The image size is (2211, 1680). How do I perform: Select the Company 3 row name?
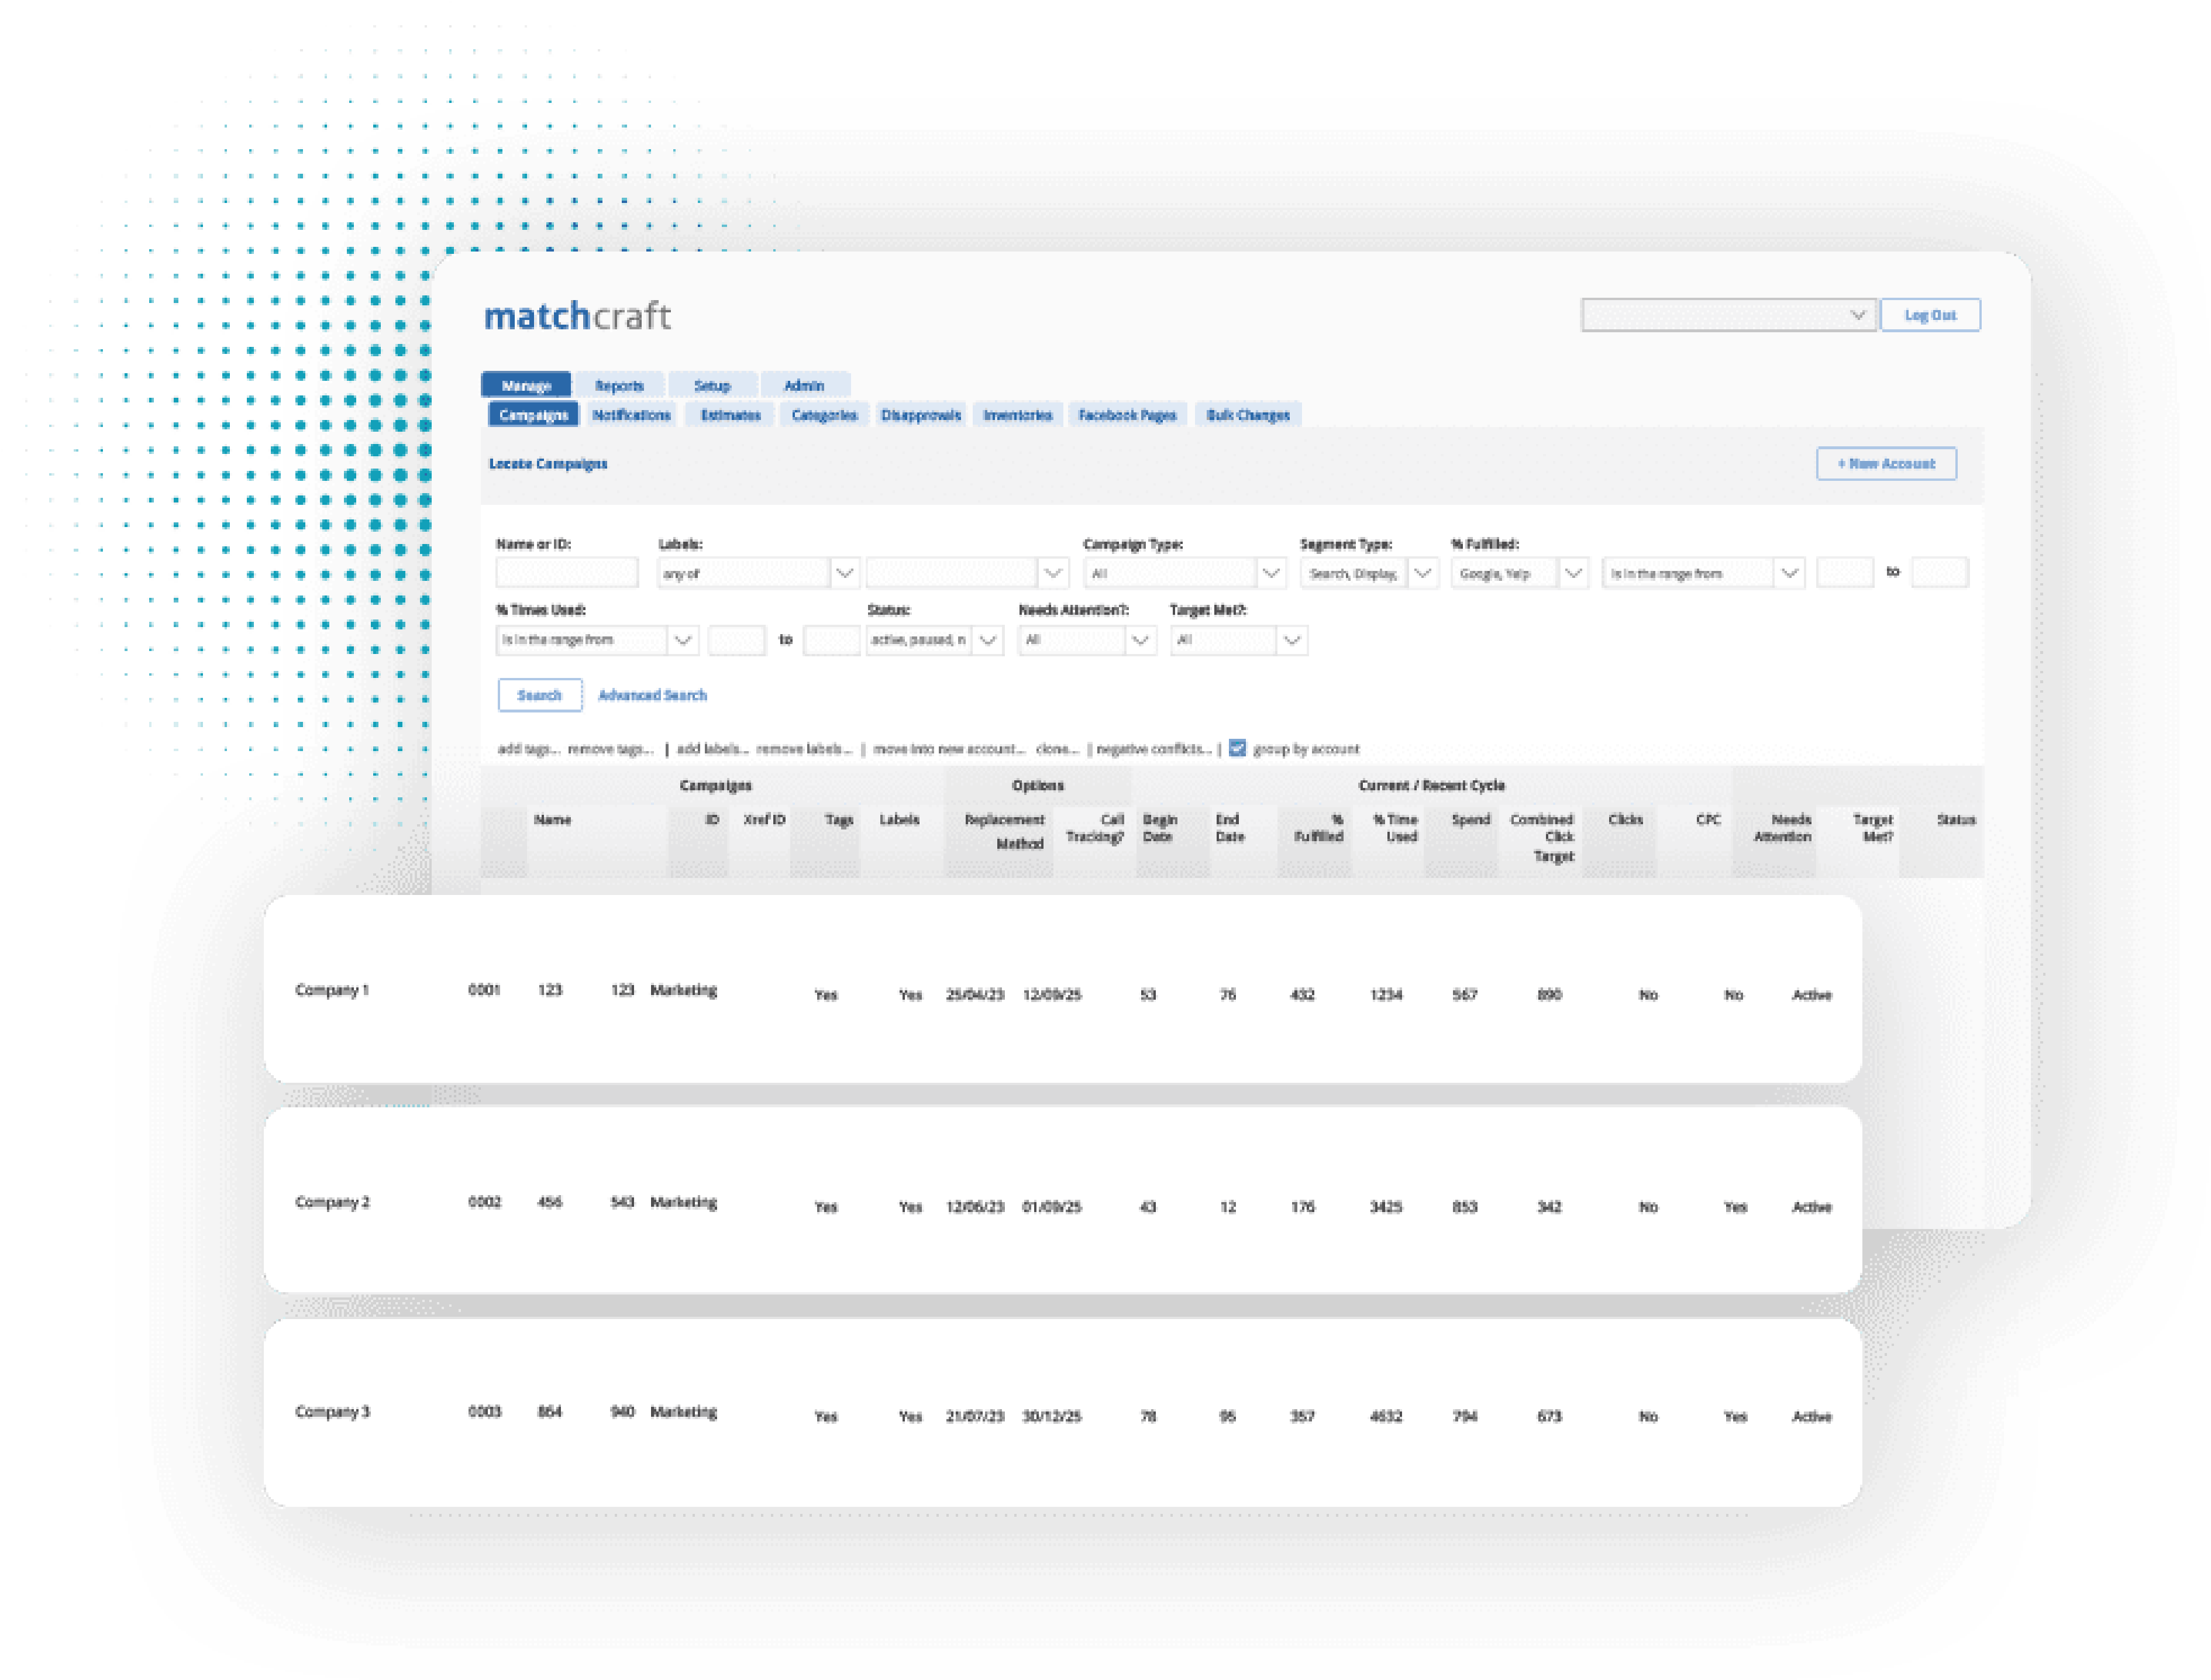[x=332, y=1412]
